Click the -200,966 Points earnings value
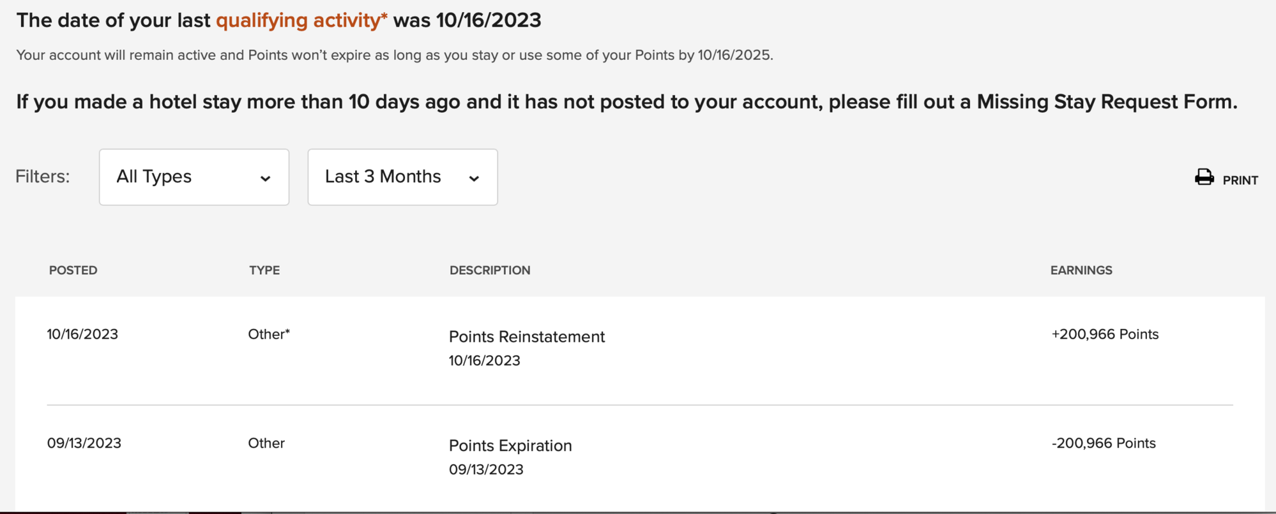Viewport: 1276px width, 514px height. pos(1104,443)
